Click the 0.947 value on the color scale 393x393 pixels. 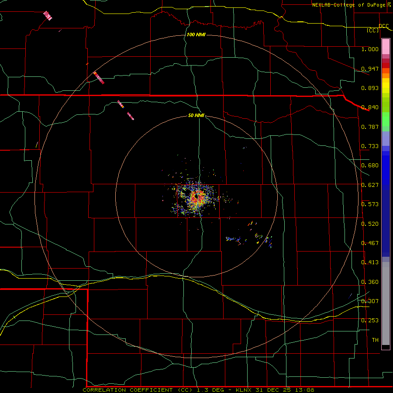[x=370, y=69]
